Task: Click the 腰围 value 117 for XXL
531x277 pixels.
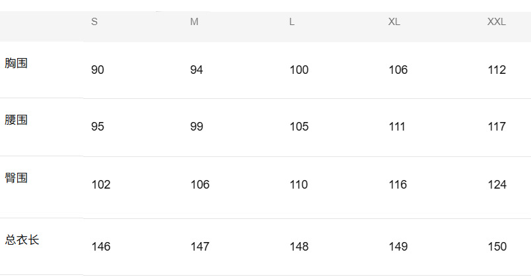Action: pos(497,127)
